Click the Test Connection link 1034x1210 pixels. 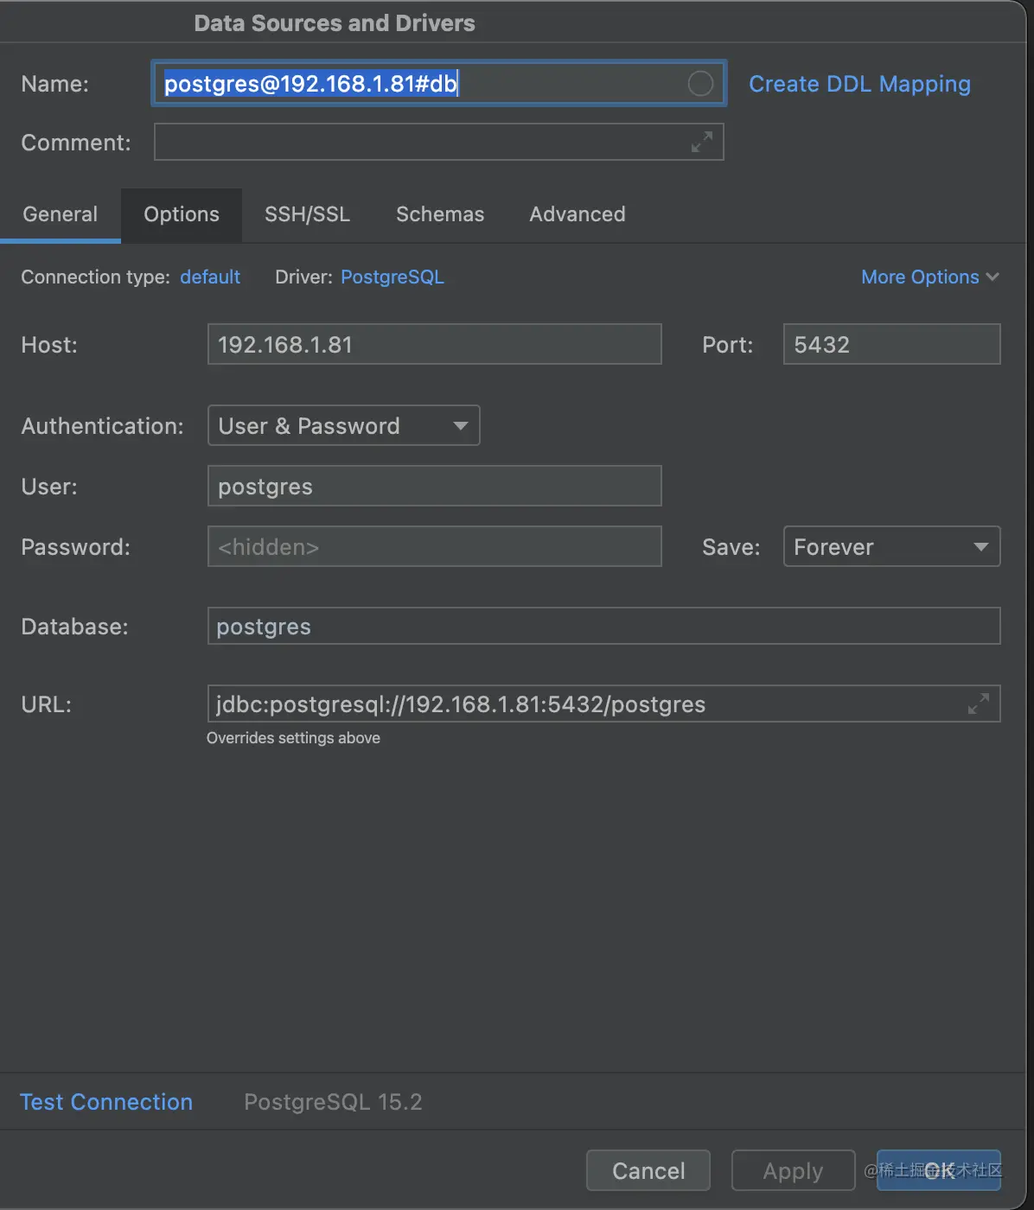pos(106,1102)
